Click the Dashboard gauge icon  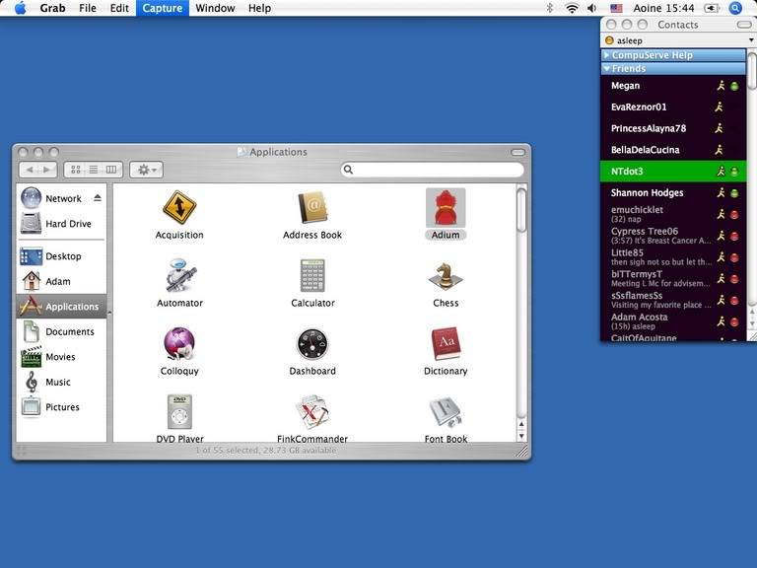pos(312,344)
